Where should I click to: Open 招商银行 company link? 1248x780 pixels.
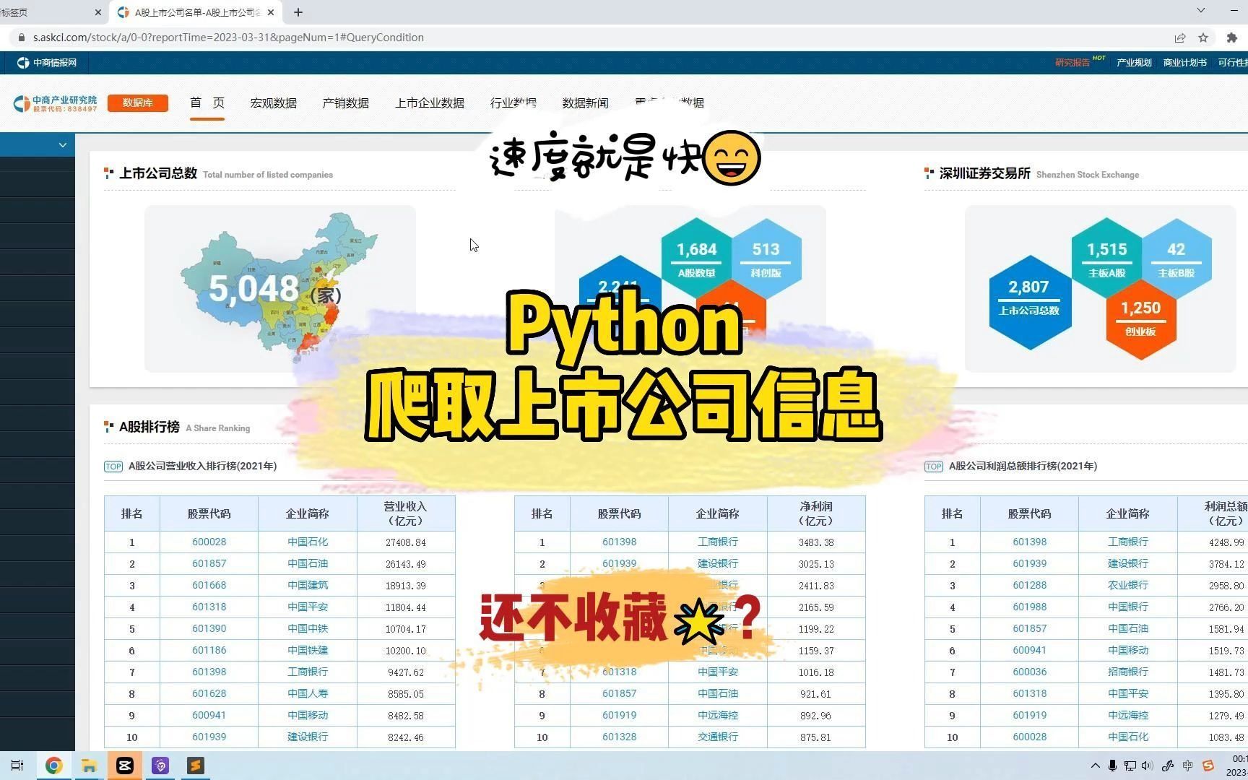(1128, 672)
